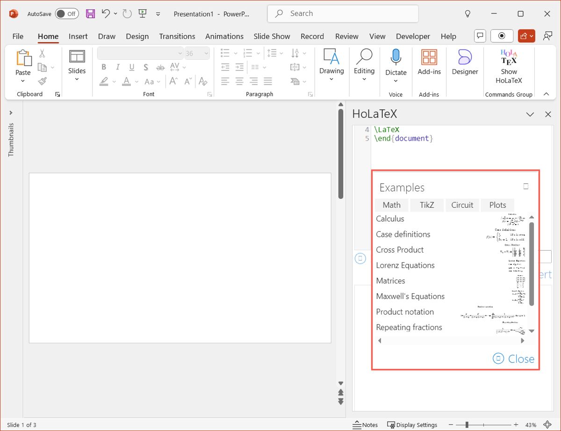Click the Numbering list icon

click(248, 53)
